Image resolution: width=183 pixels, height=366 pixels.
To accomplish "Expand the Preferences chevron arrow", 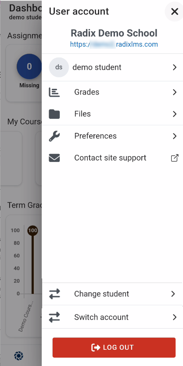I will [x=175, y=136].
